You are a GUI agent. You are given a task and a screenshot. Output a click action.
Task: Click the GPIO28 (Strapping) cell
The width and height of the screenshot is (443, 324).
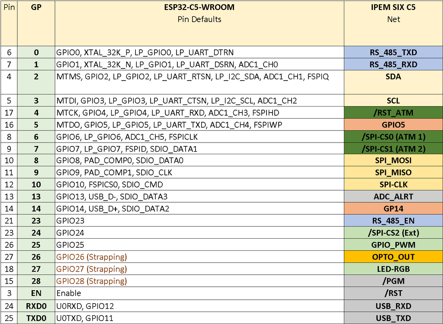pyautogui.click(x=199, y=281)
